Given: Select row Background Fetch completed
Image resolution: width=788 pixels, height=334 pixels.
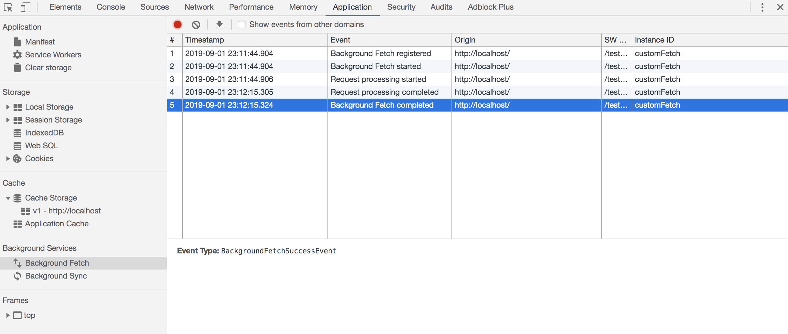Looking at the screenshot, I should pyautogui.click(x=478, y=105).
